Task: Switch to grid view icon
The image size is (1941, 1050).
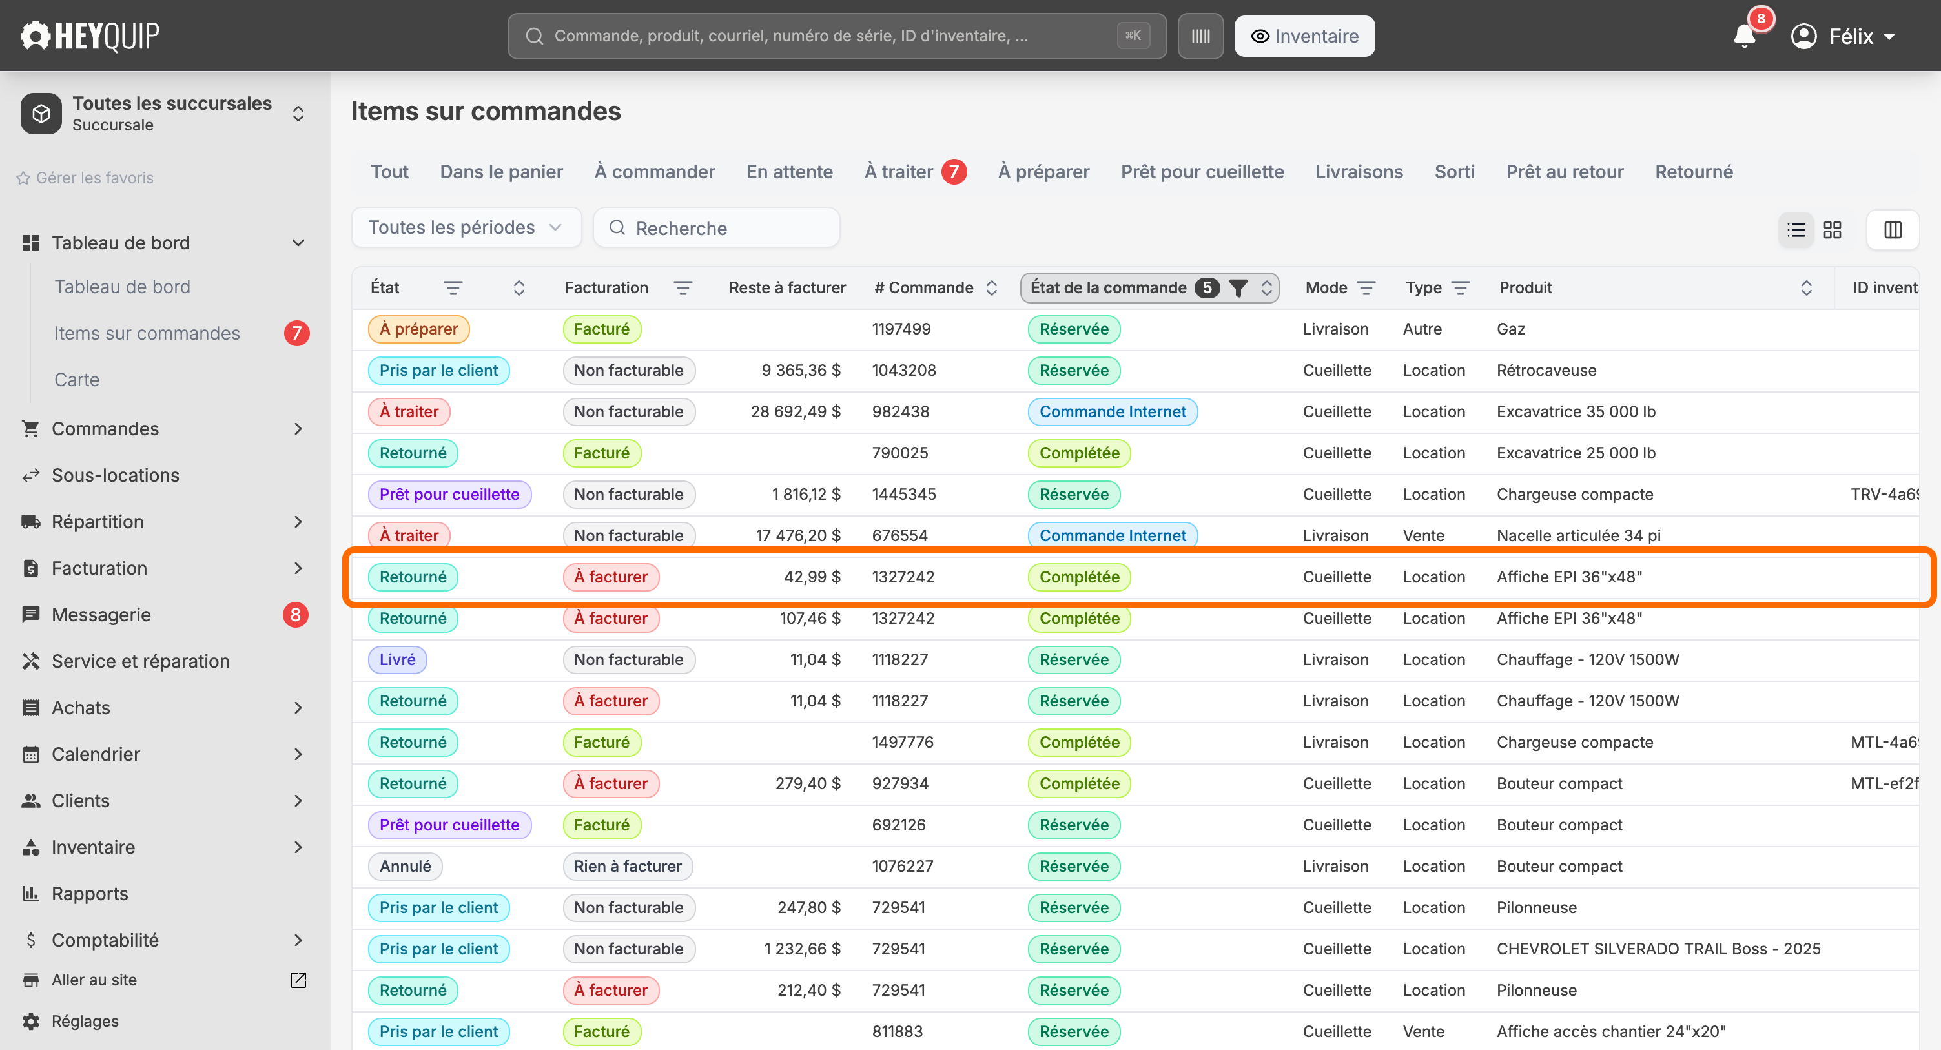Action: [x=1833, y=230]
